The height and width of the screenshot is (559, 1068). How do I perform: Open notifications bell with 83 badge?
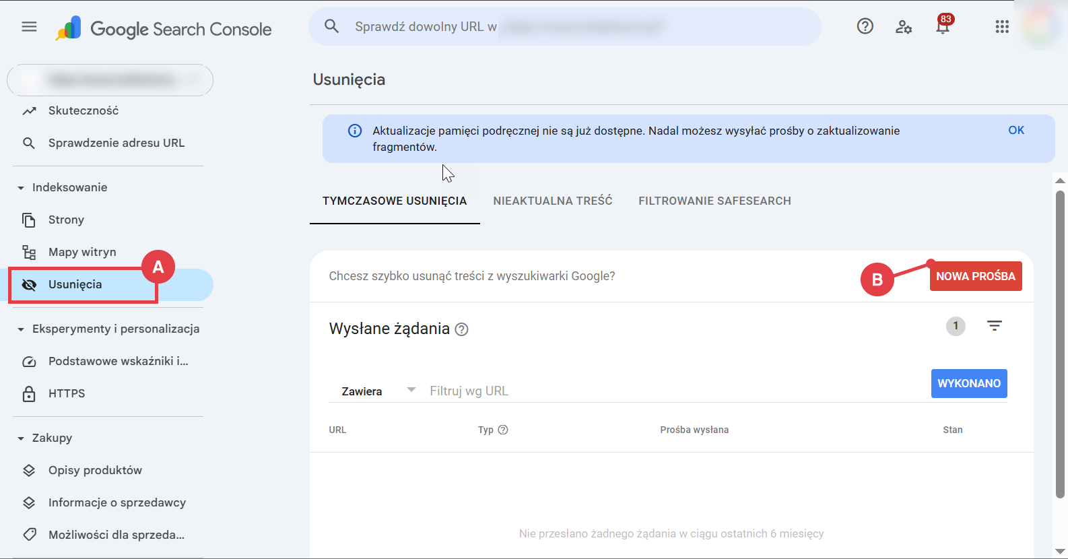pos(943,27)
